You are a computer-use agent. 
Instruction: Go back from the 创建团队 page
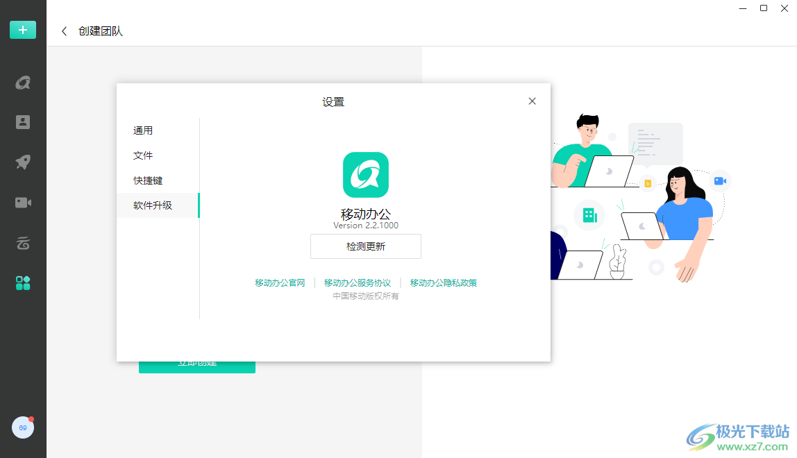coord(64,31)
